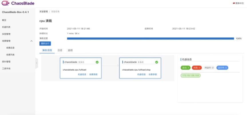
Task: Switch to the 演练流程 tab
Action: [47, 50]
